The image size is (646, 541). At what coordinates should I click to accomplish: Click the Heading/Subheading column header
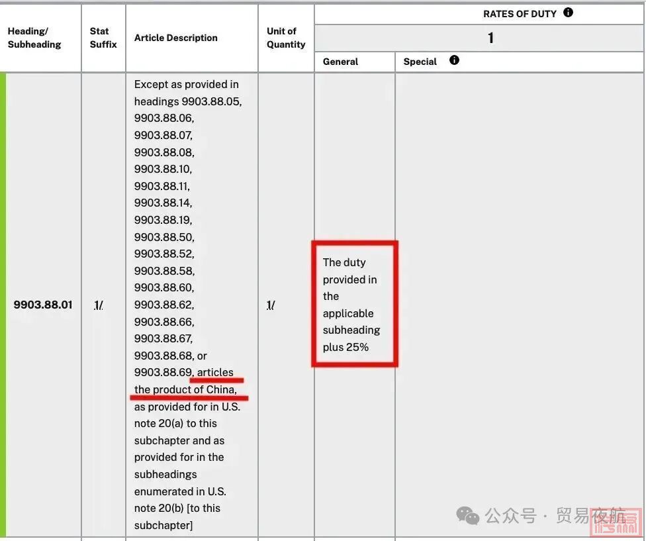pos(34,38)
